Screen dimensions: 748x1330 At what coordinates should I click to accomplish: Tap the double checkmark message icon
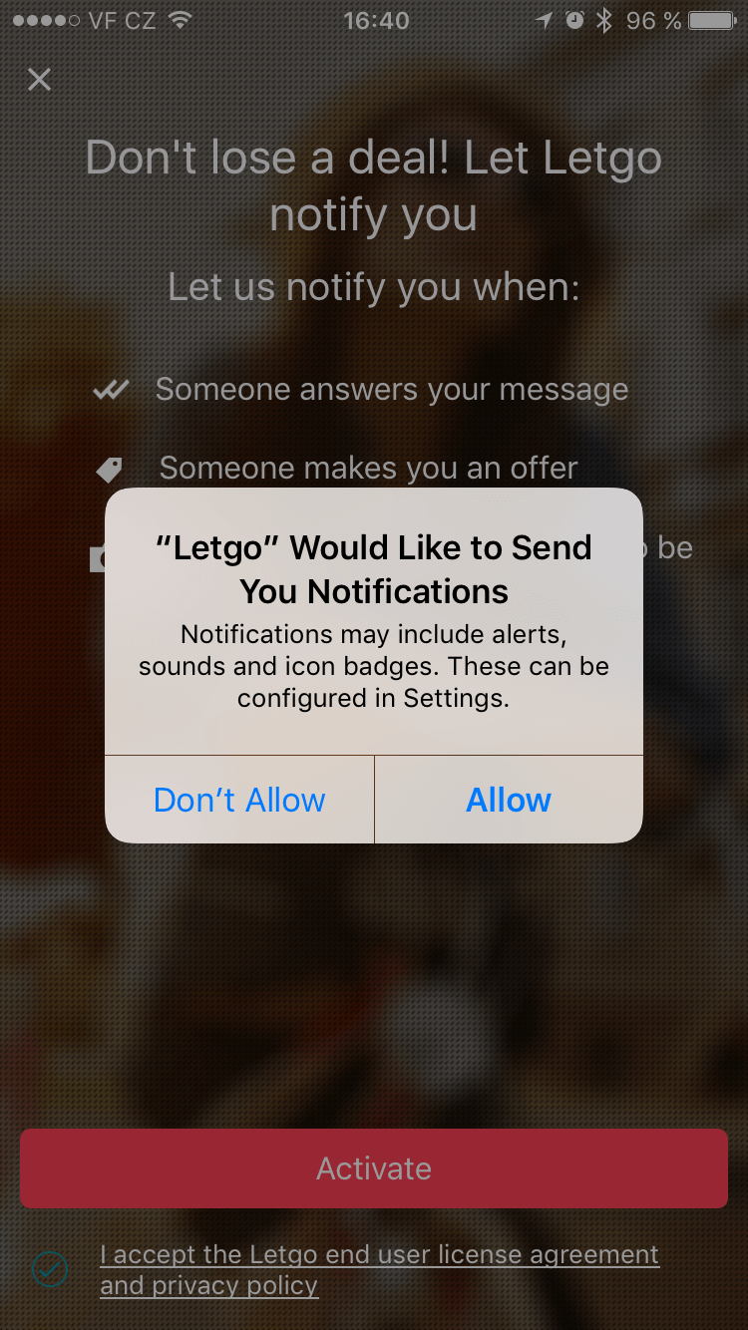[x=111, y=390]
